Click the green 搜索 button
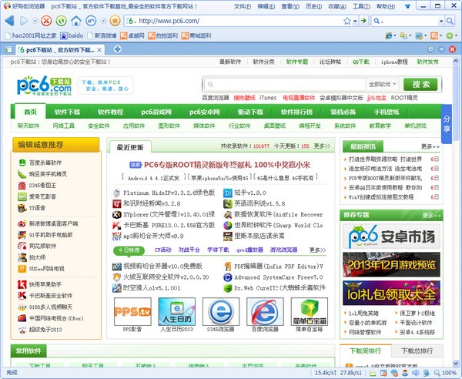This screenshot has width=462, height=379. click(420, 84)
